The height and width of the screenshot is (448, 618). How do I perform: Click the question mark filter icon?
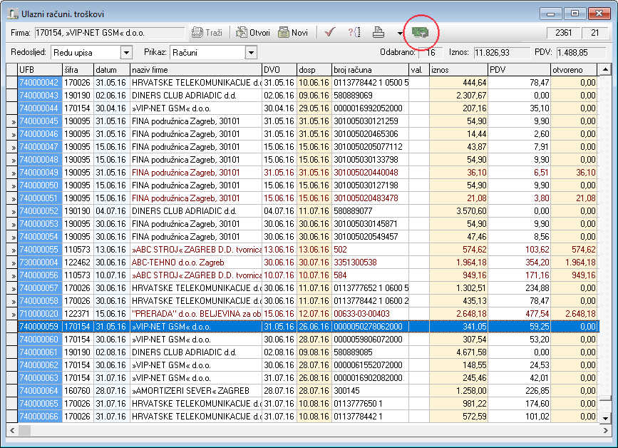[354, 32]
